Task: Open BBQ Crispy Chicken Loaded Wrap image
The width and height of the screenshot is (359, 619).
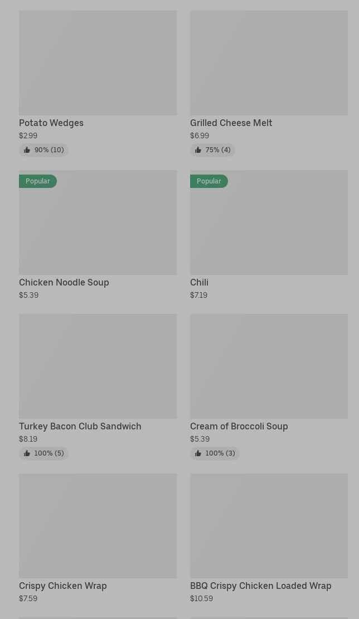Action: click(269, 525)
